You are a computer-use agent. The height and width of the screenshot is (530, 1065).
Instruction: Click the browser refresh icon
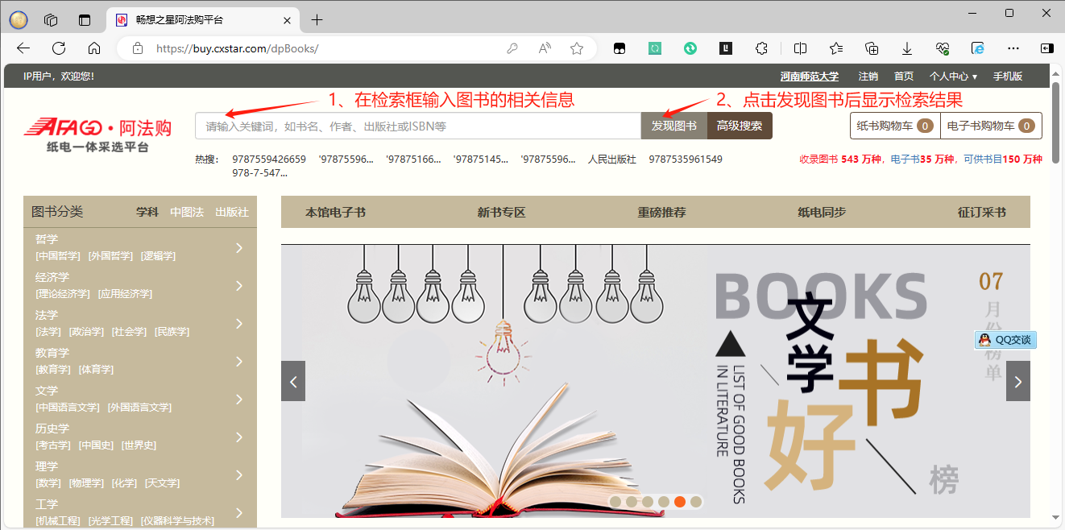pyautogui.click(x=59, y=48)
